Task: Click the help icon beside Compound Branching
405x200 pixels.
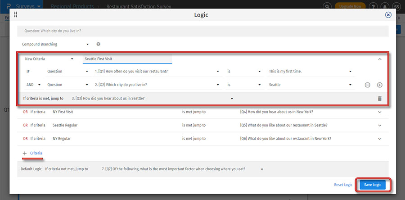Action: point(98,44)
